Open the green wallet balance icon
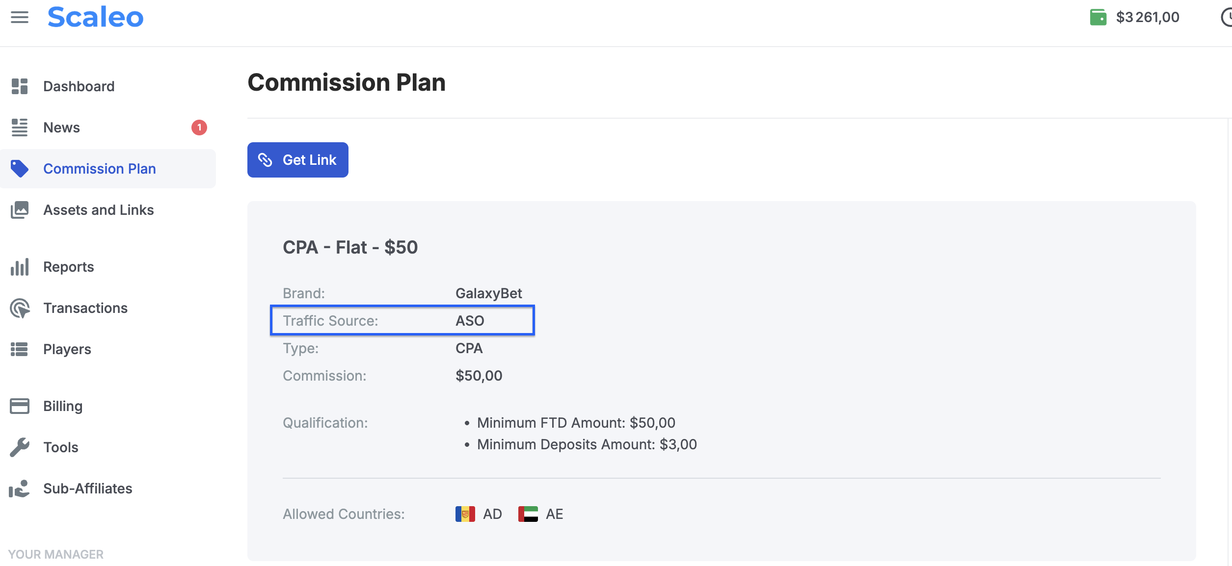The image size is (1232, 566). click(1098, 17)
